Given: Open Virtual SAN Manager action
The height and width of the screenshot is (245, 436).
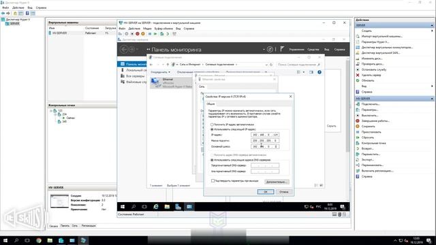Looking at the screenshot, I should (x=380, y=53).
